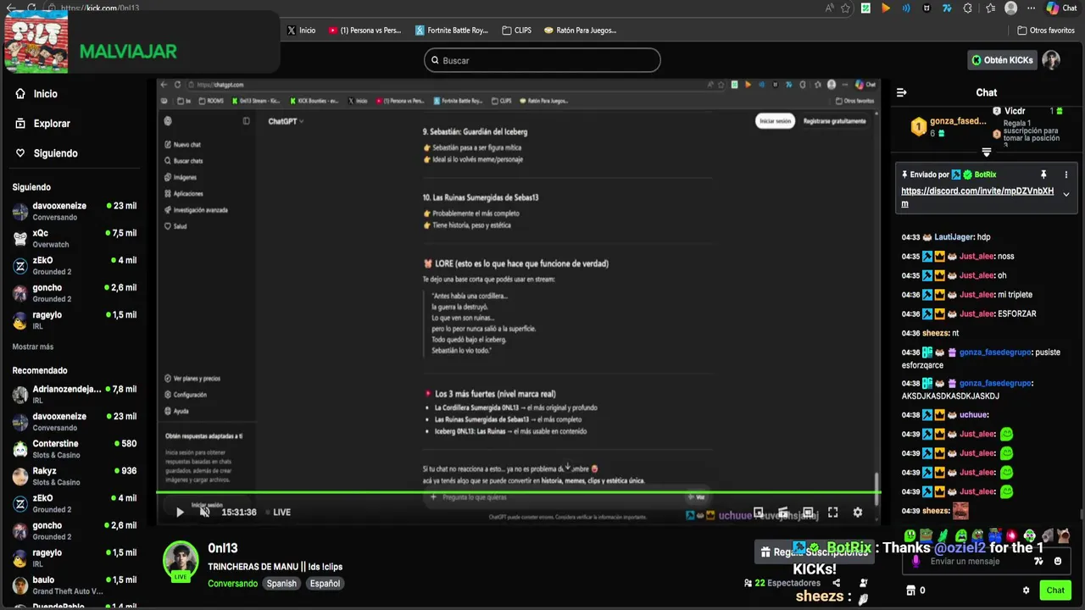Screen dimensions: 1085x610
Task: Open the emote picker smiley
Action: (x=1058, y=561)
